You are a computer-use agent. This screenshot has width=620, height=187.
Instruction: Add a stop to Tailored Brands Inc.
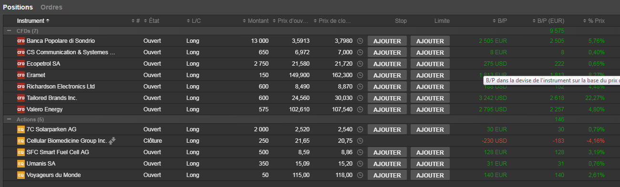click(387, 98)
